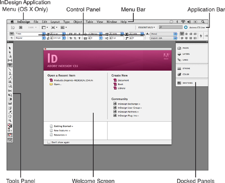
Task: Open the [None] character style dropdown
Action: click(x=163, y=34)
